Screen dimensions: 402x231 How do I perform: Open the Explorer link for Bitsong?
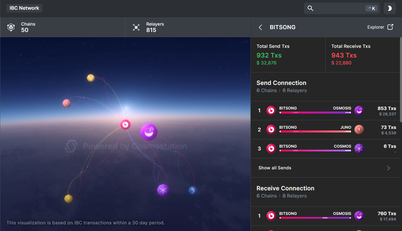click(375, 27)
